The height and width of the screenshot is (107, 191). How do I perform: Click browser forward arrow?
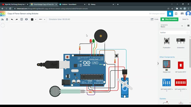point(6,9)
